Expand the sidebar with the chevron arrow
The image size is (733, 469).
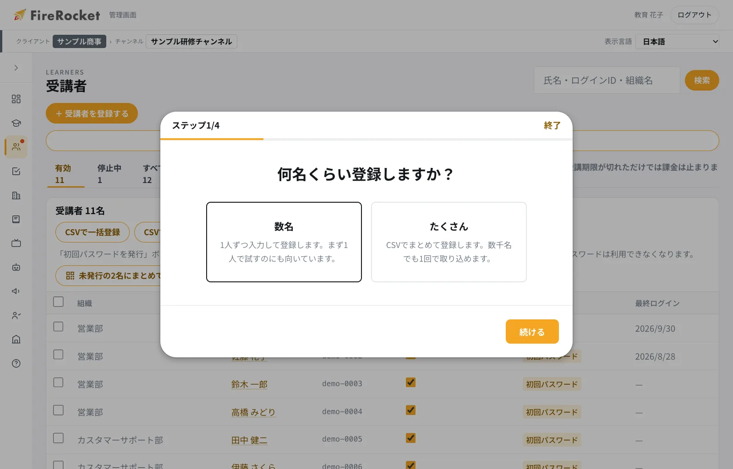[x=16, y=68]
